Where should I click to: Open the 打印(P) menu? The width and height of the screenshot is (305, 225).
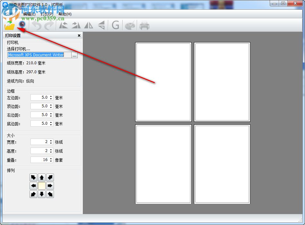click(47, 14)
